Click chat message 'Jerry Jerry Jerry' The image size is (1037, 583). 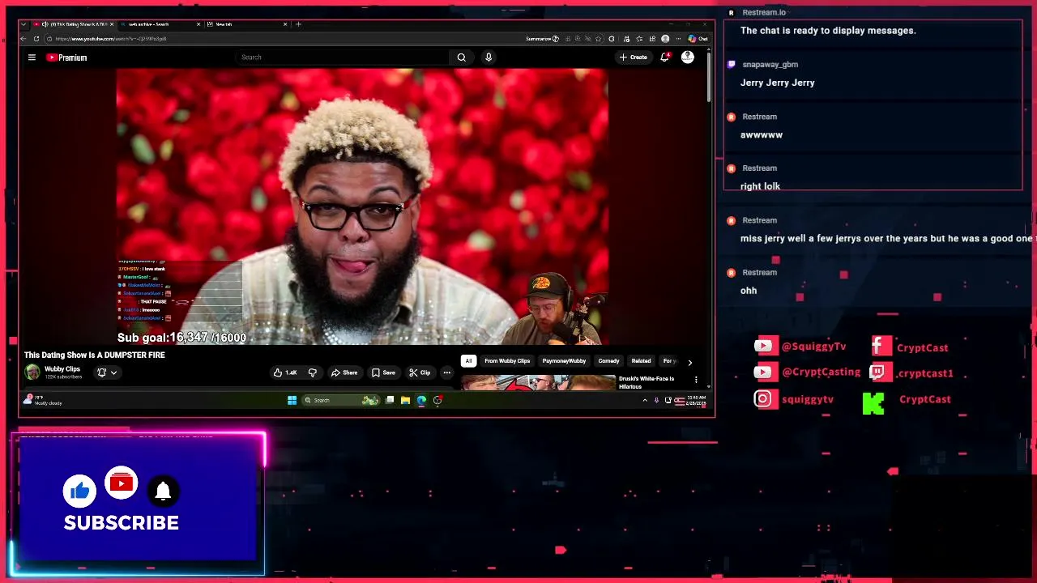[778, 83]
